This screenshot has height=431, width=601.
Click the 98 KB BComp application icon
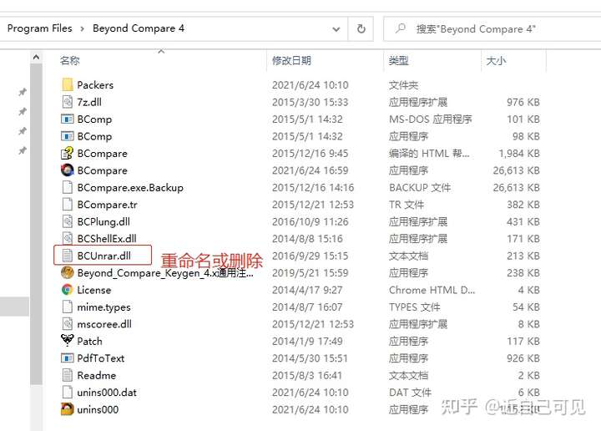click(x=67, y=136)
